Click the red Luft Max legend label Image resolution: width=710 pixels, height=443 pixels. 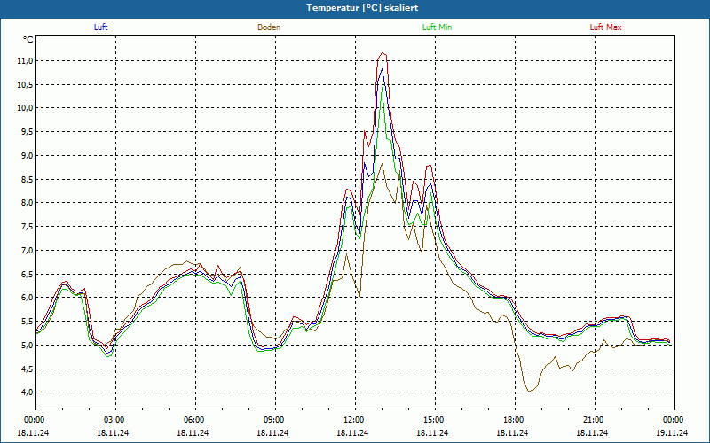click(x=605, y=27)
